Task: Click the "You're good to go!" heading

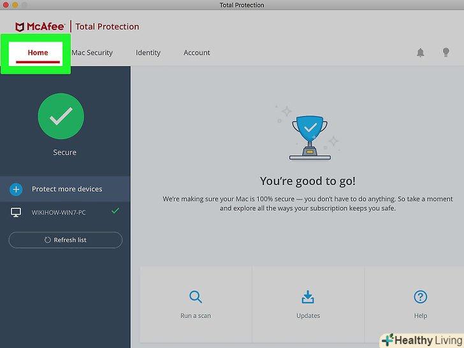Action: click(x=308, y=181)
